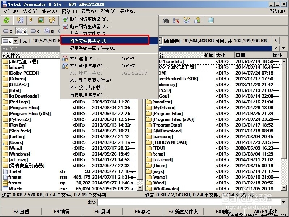Screen dimensions: 289x217
Task: Click F7 新建文件夹 button
Action: point(183,212)
